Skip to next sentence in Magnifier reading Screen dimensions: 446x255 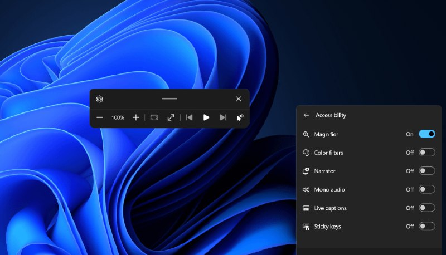[x=223, y=117]
